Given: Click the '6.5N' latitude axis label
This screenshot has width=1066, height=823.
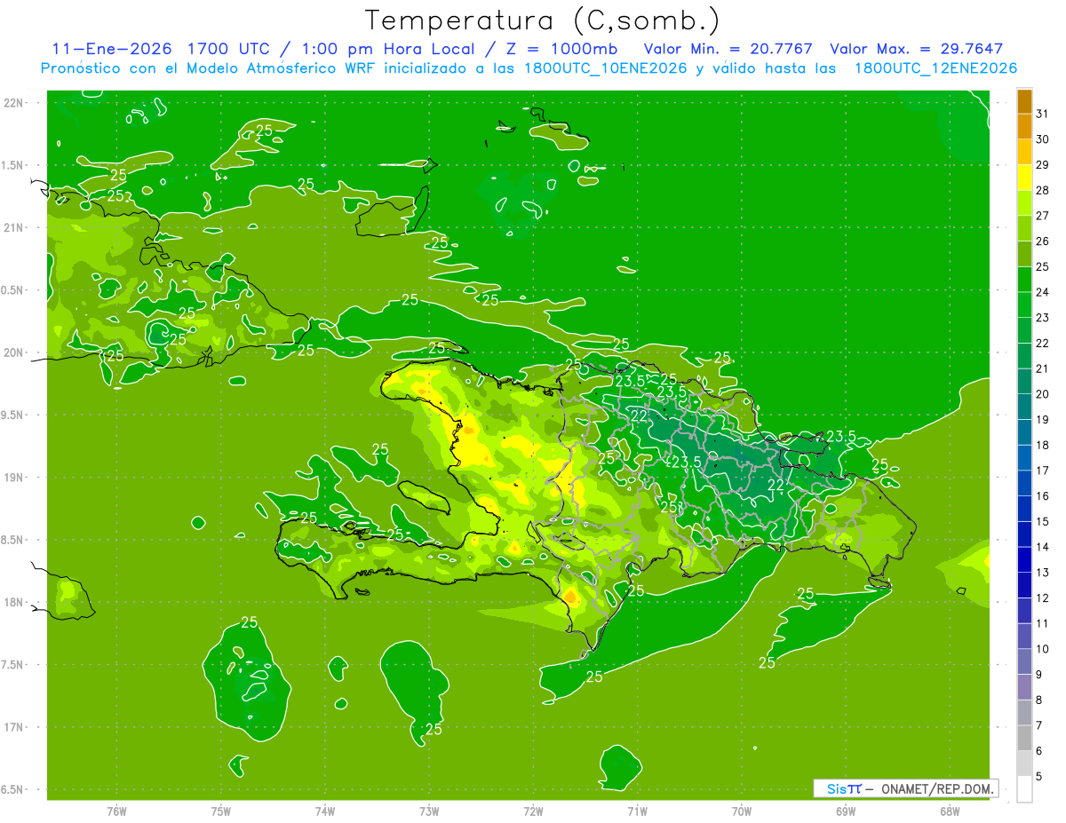Looking at the screenshot, I should tap(13, 790).
